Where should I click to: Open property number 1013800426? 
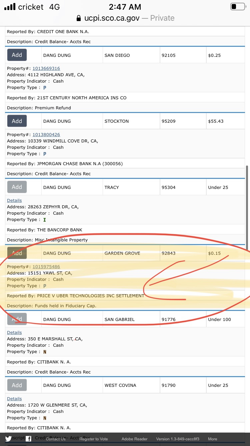46,134
